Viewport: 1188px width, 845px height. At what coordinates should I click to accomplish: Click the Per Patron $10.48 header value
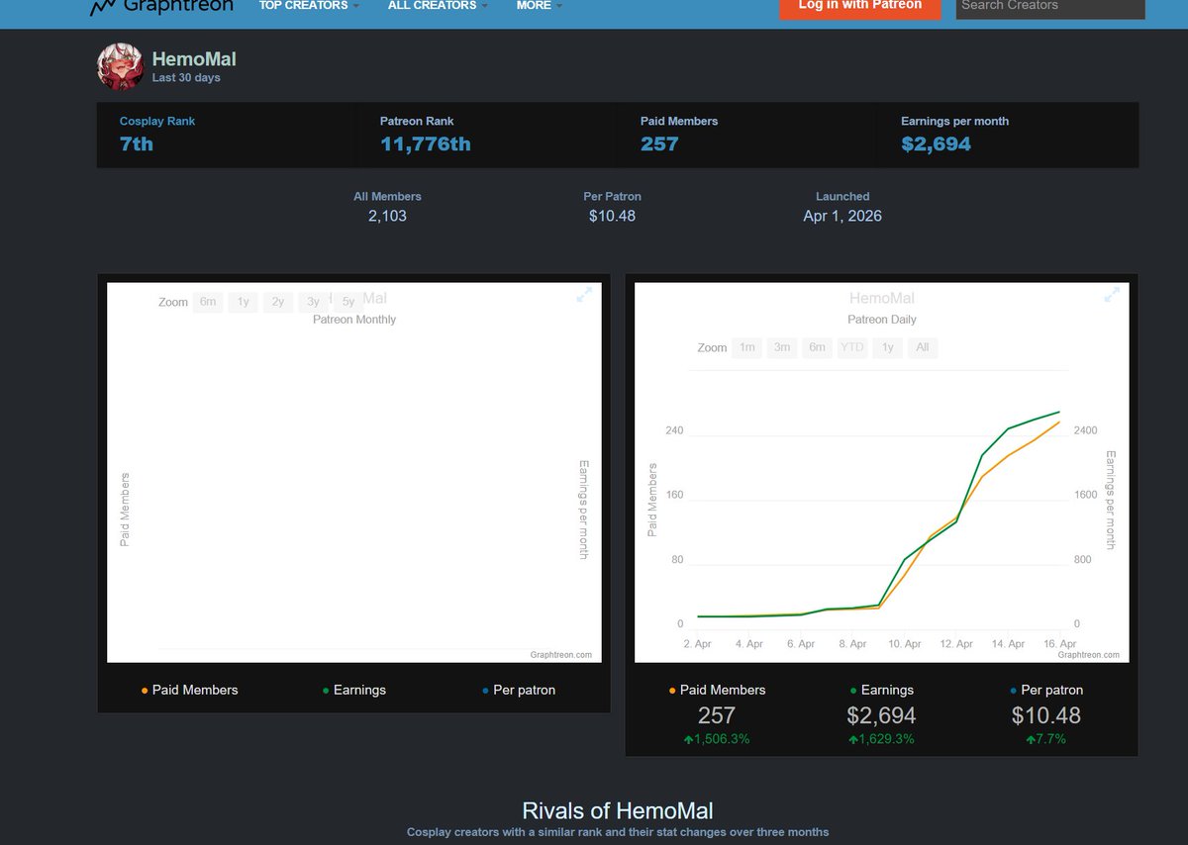pyautogui.click(x=612, y=216)
